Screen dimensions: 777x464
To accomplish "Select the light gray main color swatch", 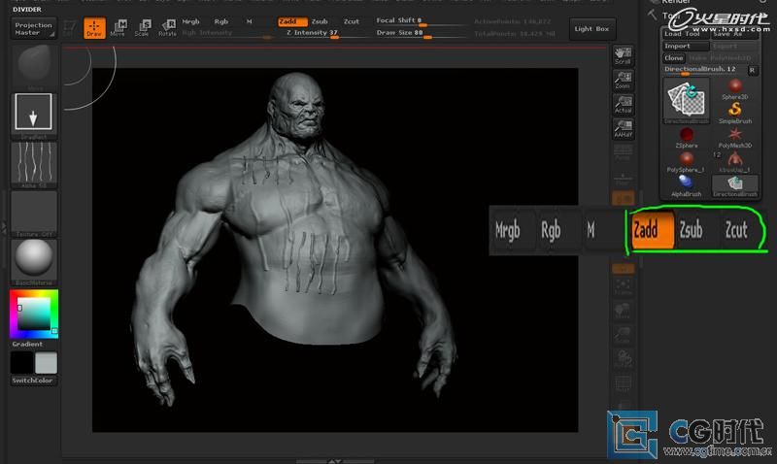I will [46, 363].
